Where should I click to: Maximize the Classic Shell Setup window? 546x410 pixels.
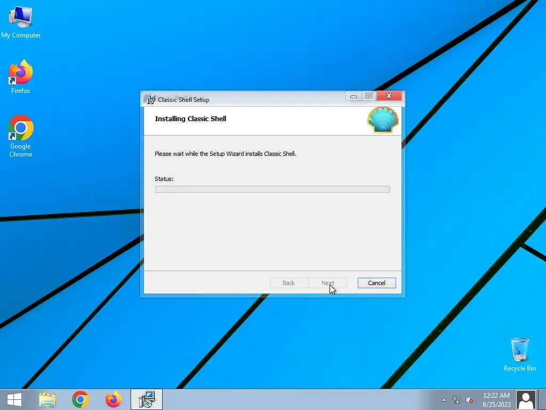(369, 96)
